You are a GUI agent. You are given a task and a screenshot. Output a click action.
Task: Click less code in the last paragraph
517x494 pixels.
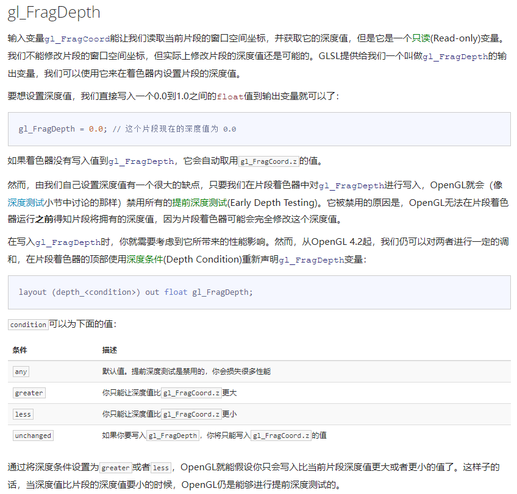161,467
